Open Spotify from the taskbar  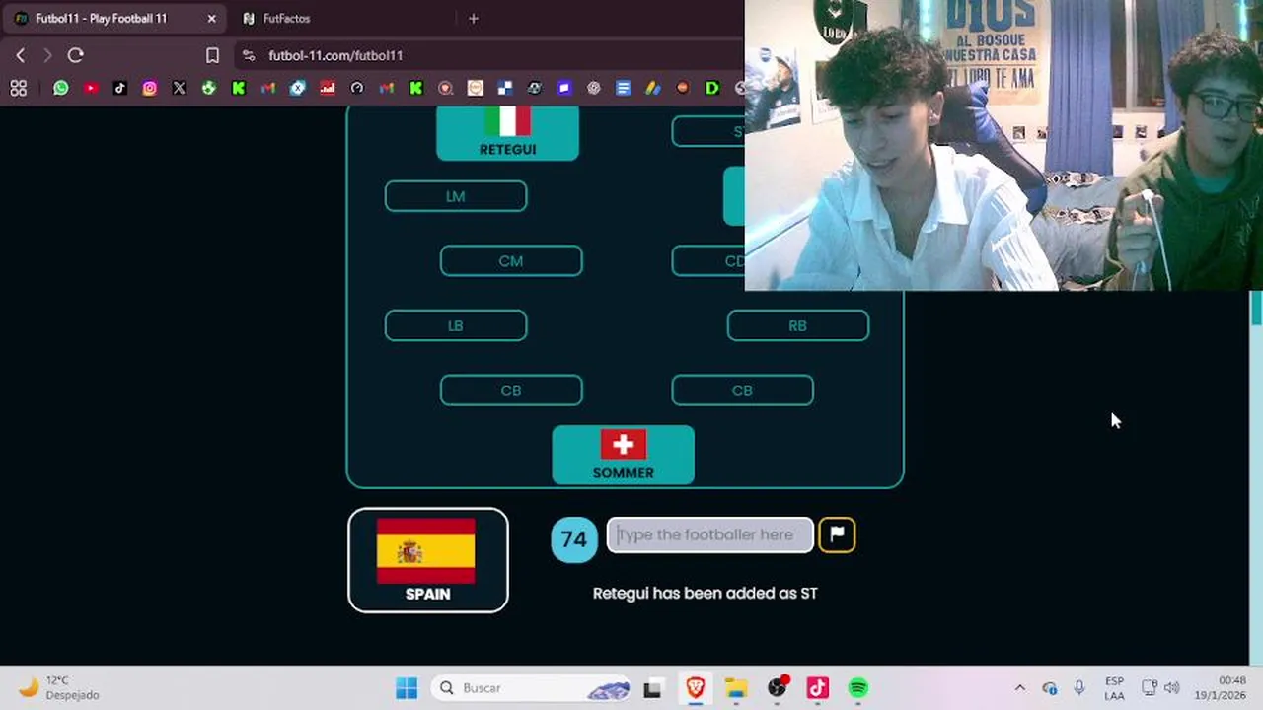click(x=858, y=688)
